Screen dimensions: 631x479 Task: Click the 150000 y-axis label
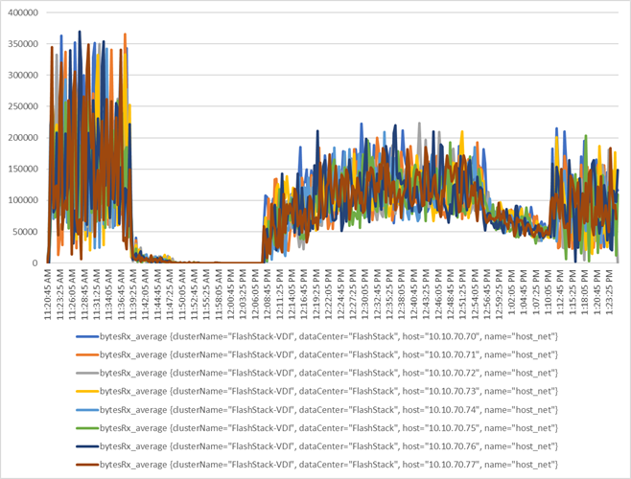coord(23,169)
